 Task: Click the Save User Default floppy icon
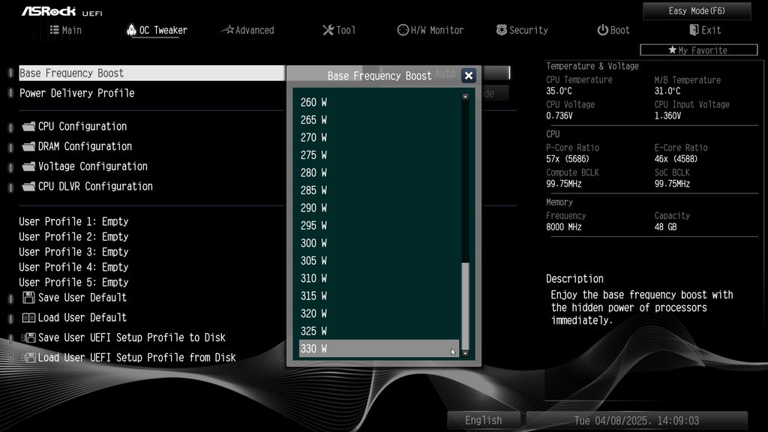(29, 298)
